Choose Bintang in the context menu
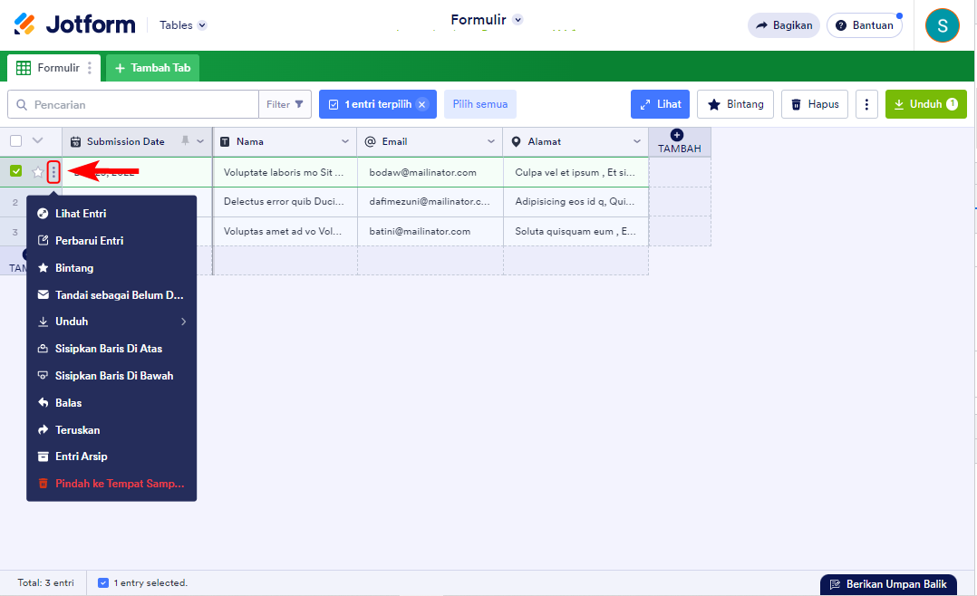977x596 pixels. (x=111, y=268)
